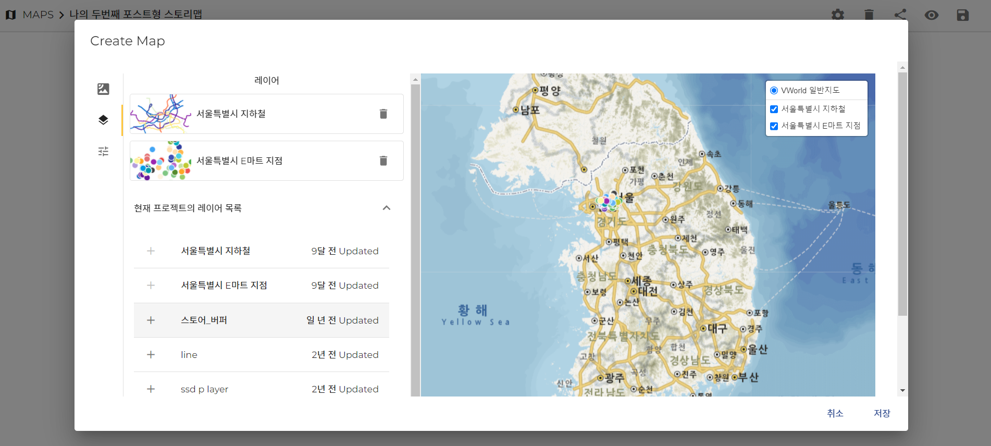This screenshot has height=446, width=991.
Task: Add the 스토어_버퍼 layer with plus icon
Action: (x=151, y=320)
